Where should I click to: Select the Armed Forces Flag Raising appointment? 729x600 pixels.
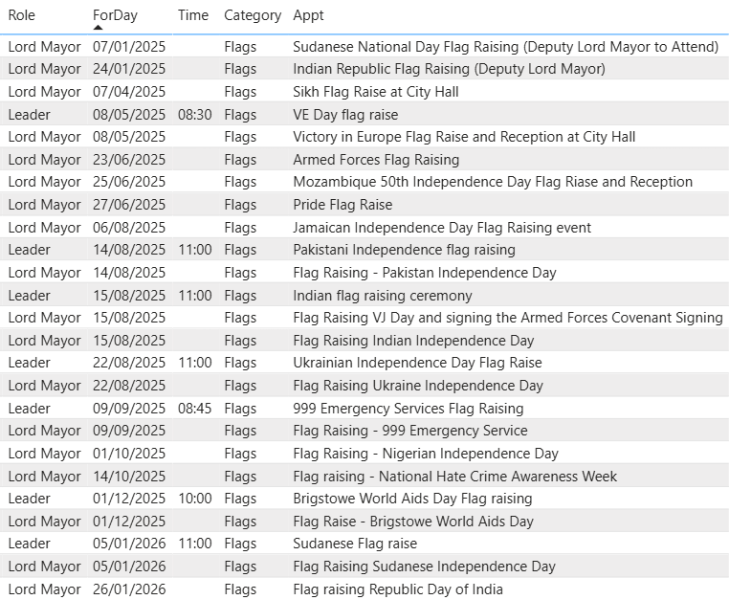(x=375, y=160)
